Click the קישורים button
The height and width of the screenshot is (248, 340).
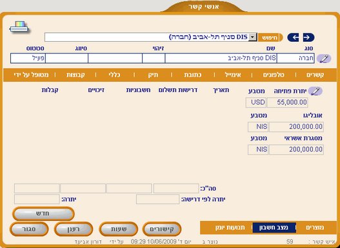pos(162,229)
